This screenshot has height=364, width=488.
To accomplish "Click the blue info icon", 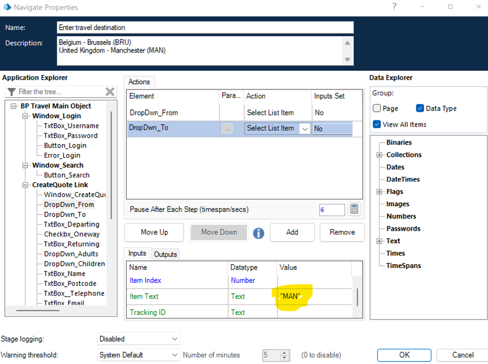I will tap(258, 233).
